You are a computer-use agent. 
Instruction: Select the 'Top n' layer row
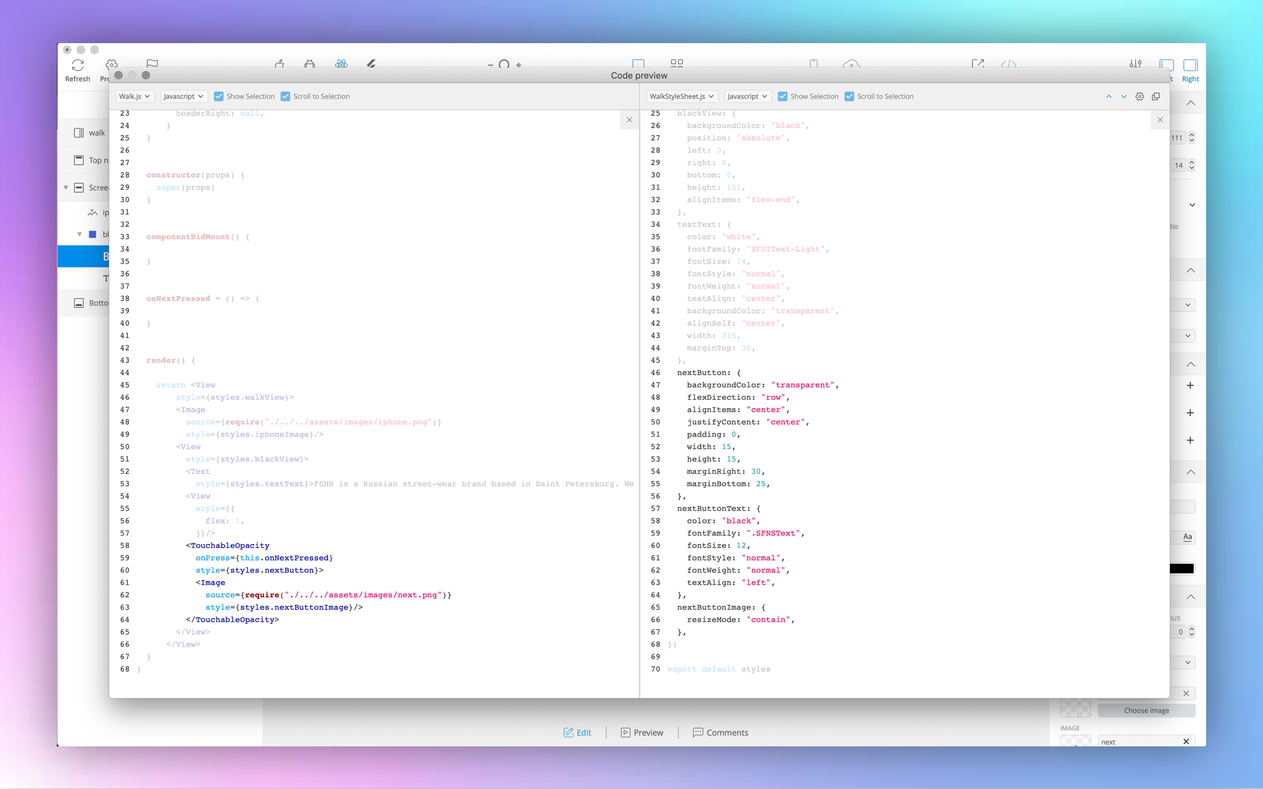(84, 160)
